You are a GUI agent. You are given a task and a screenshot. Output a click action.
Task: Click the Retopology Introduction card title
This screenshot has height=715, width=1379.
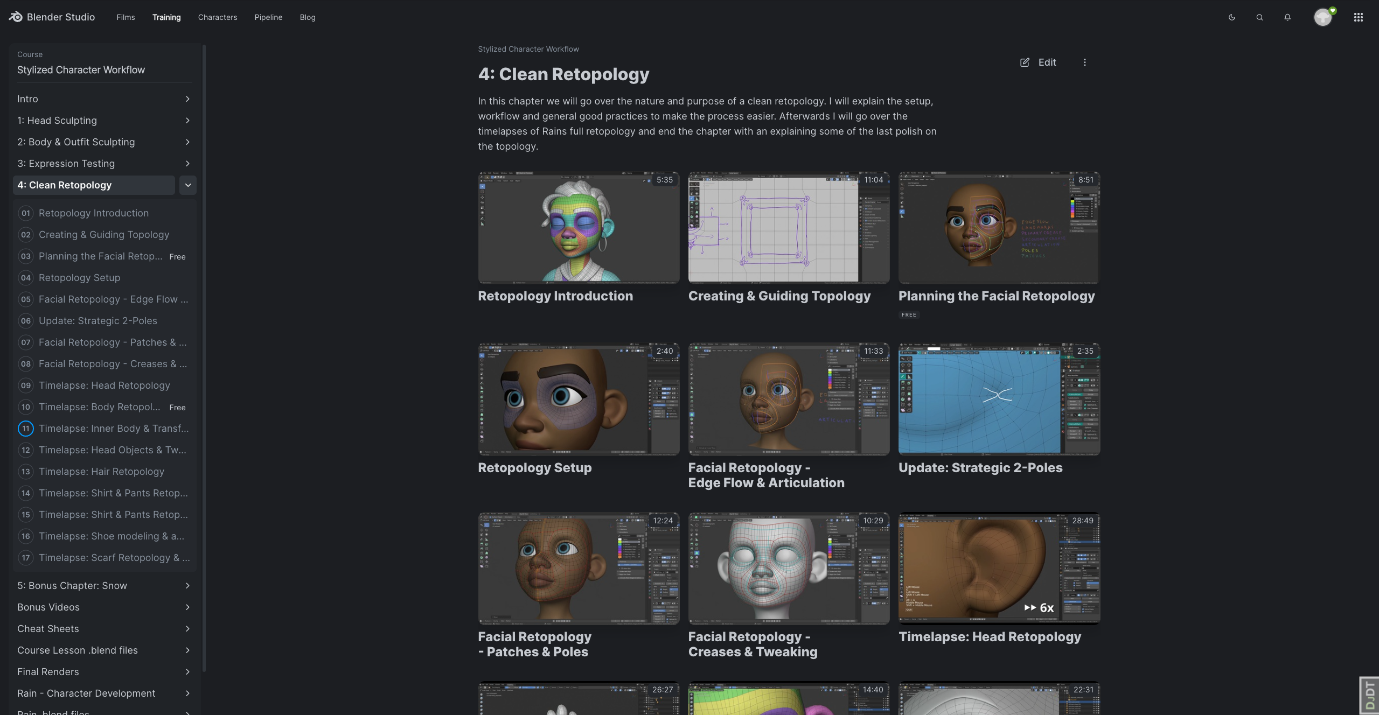555,296
